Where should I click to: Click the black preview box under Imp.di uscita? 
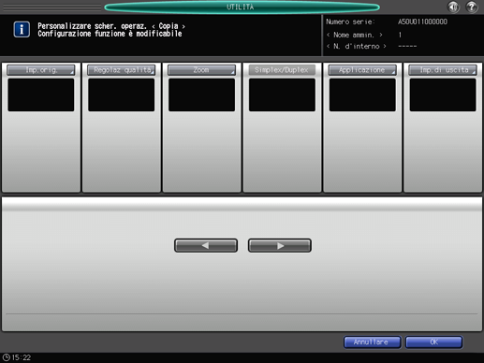443,94
